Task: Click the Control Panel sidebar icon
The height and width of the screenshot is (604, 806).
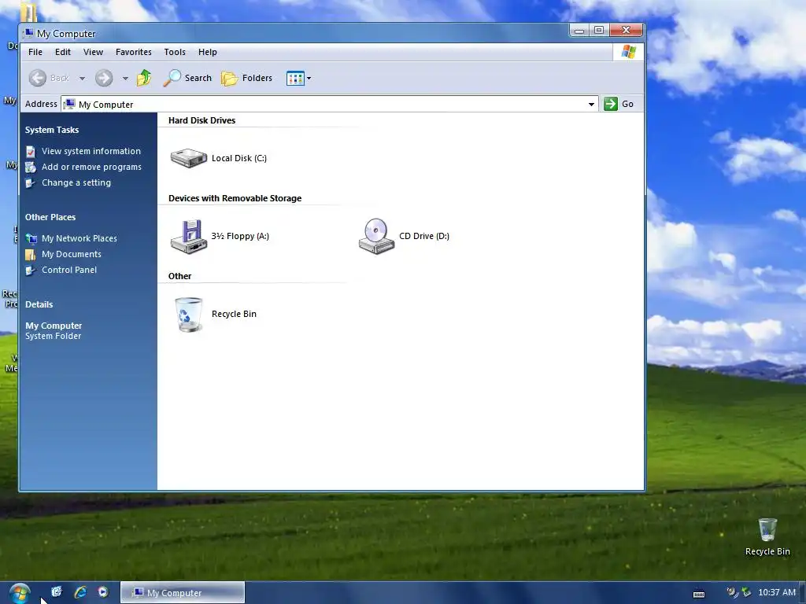Action: 31,271
